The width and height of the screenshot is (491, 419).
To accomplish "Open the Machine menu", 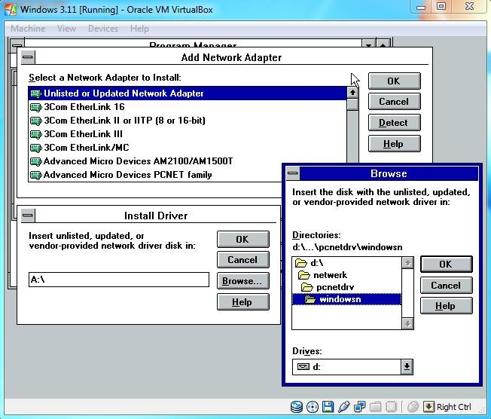I will [28, 29].
